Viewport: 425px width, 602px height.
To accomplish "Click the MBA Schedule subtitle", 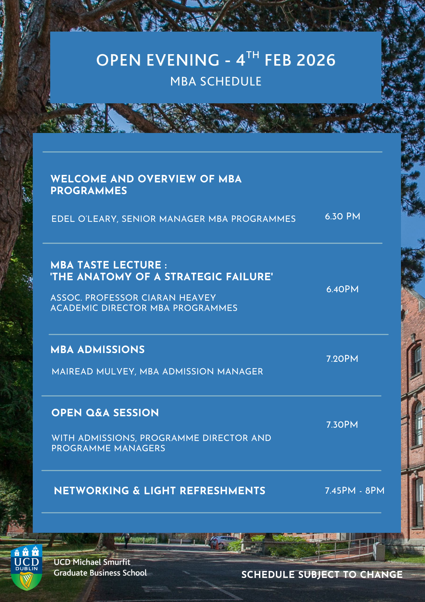I will [x=216, y=82].
